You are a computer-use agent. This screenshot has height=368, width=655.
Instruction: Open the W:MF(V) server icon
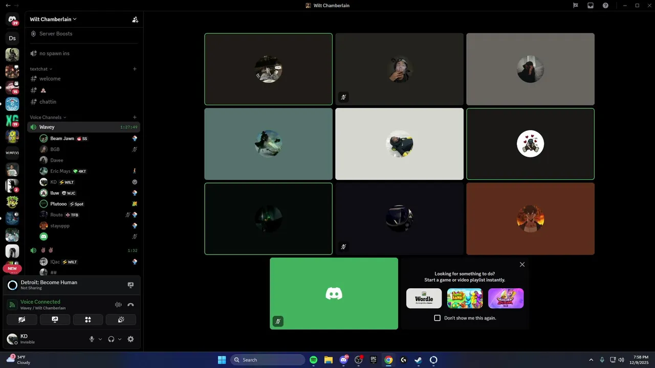click(12, 153)
